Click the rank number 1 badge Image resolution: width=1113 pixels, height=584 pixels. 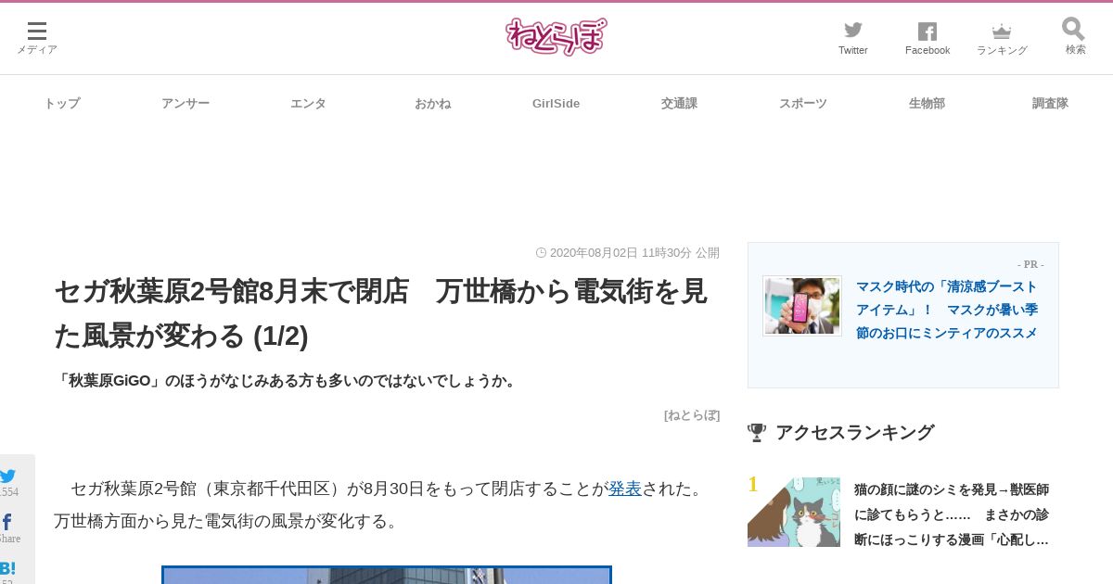tap(753, 485)
